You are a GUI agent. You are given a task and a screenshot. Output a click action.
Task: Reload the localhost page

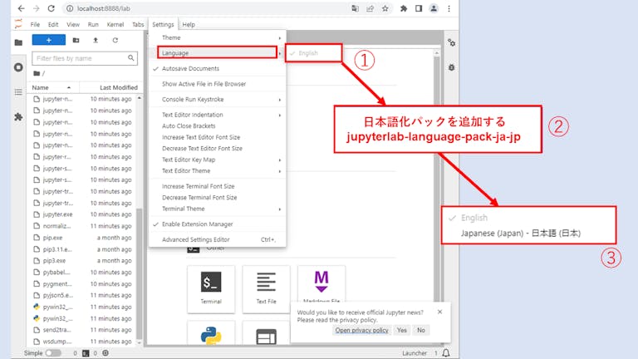[x=52, y=8]
